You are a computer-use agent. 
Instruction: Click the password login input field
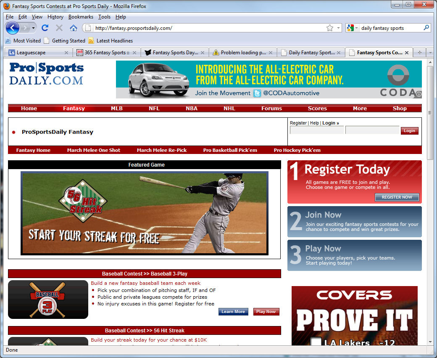click(x=372, y=130)
